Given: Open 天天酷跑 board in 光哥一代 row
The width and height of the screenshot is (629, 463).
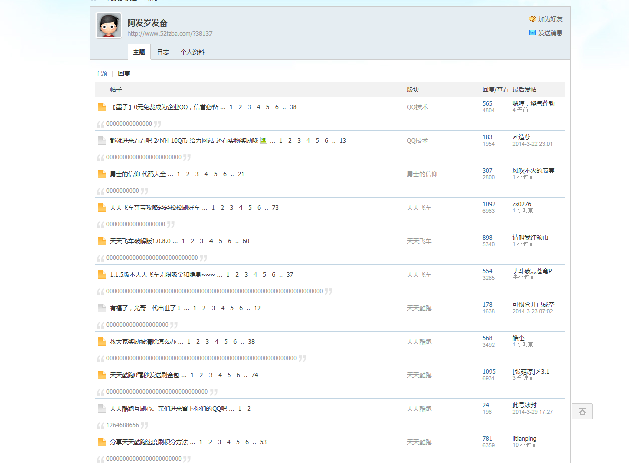Looking at the screenshot, I should click(x=419, y=308).
